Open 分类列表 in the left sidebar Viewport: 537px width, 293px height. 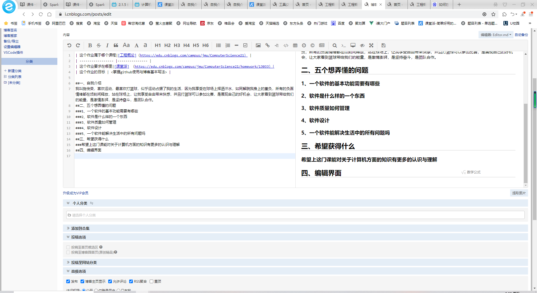point(14,77)
